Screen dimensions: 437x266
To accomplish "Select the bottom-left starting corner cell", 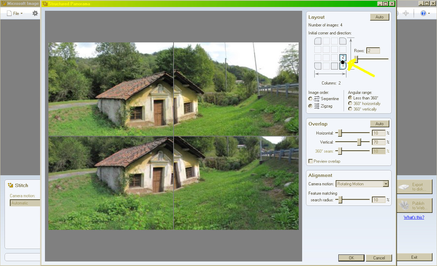I will click(318, 66).
